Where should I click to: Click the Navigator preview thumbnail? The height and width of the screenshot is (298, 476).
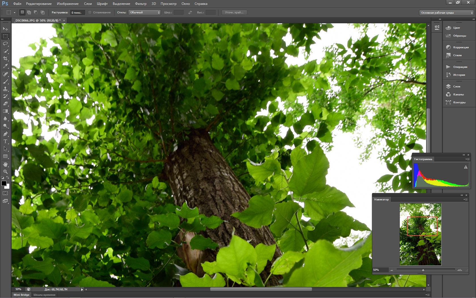point(420,234)
